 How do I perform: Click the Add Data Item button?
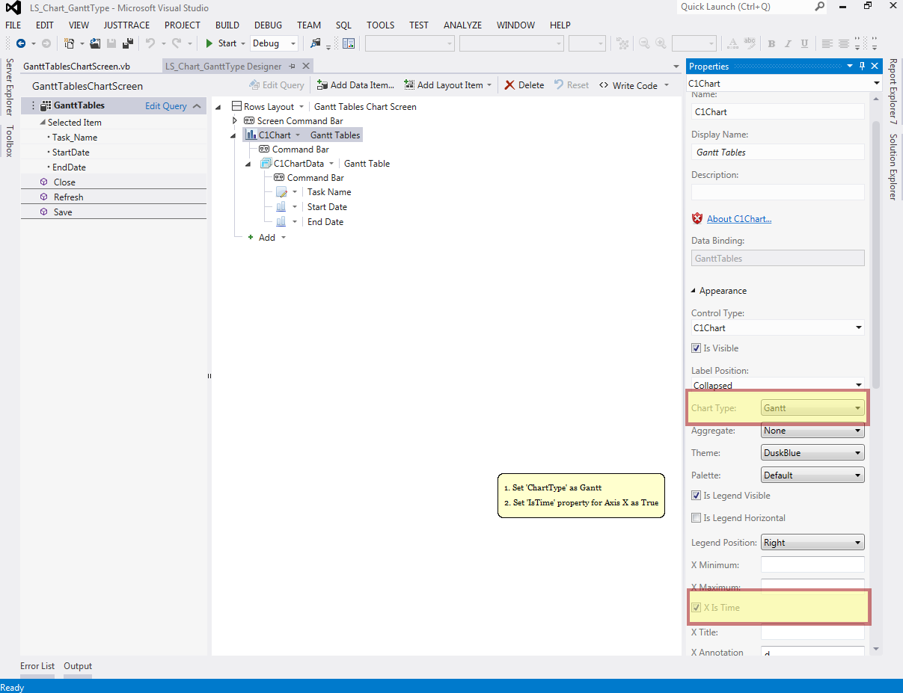[x=355, y=85]
